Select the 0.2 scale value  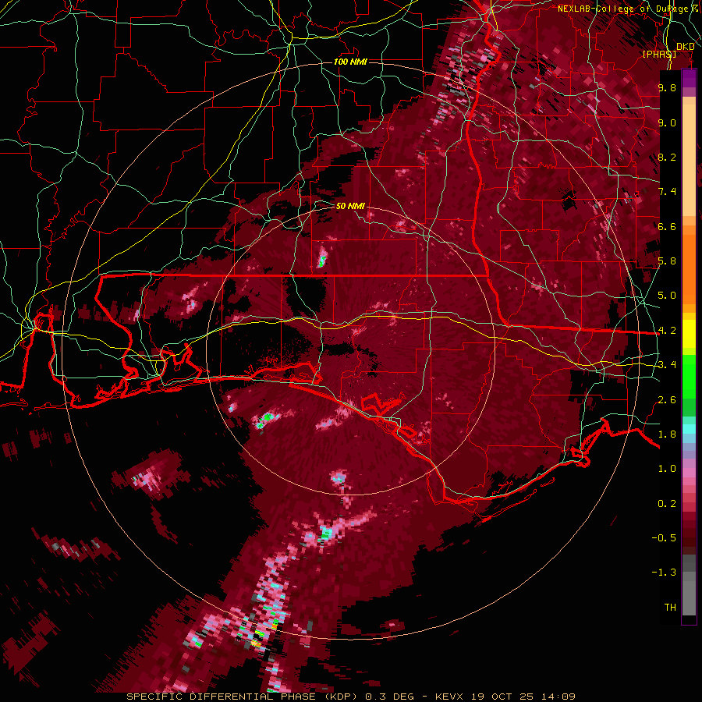(667, 504)
